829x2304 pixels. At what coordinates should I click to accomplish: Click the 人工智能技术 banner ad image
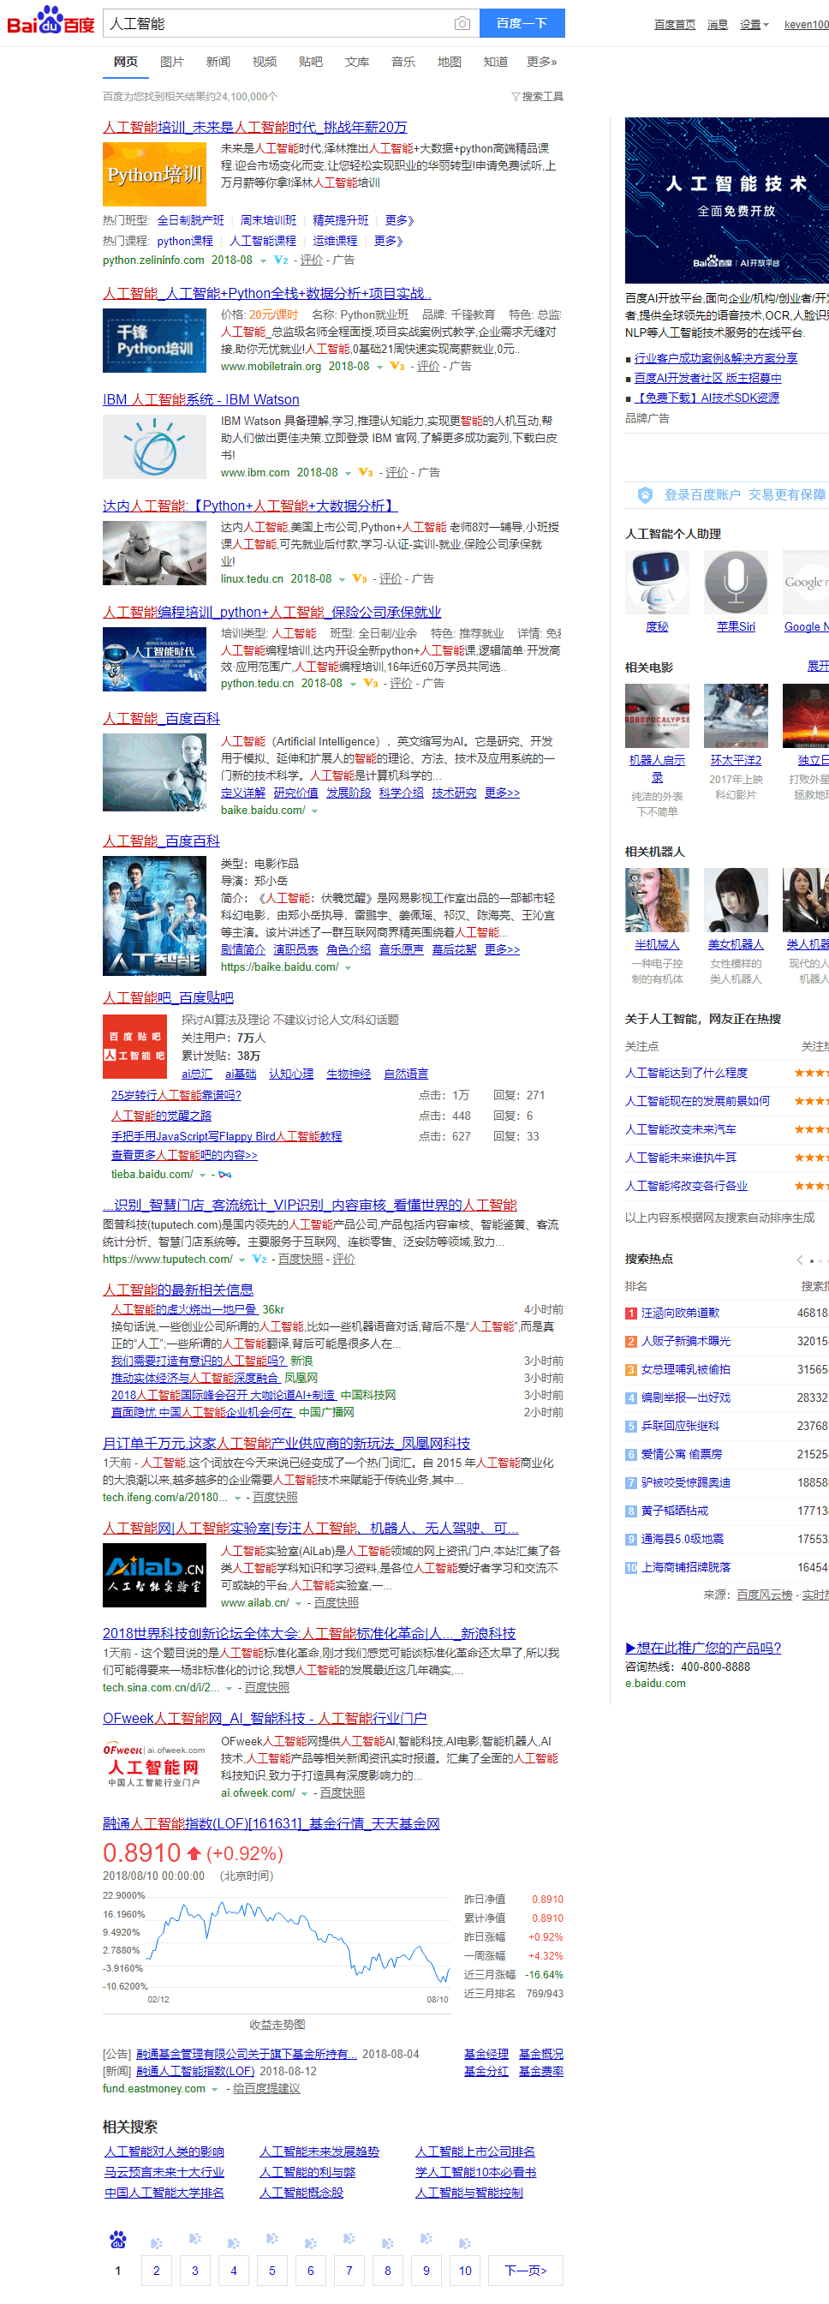point(727,200)
